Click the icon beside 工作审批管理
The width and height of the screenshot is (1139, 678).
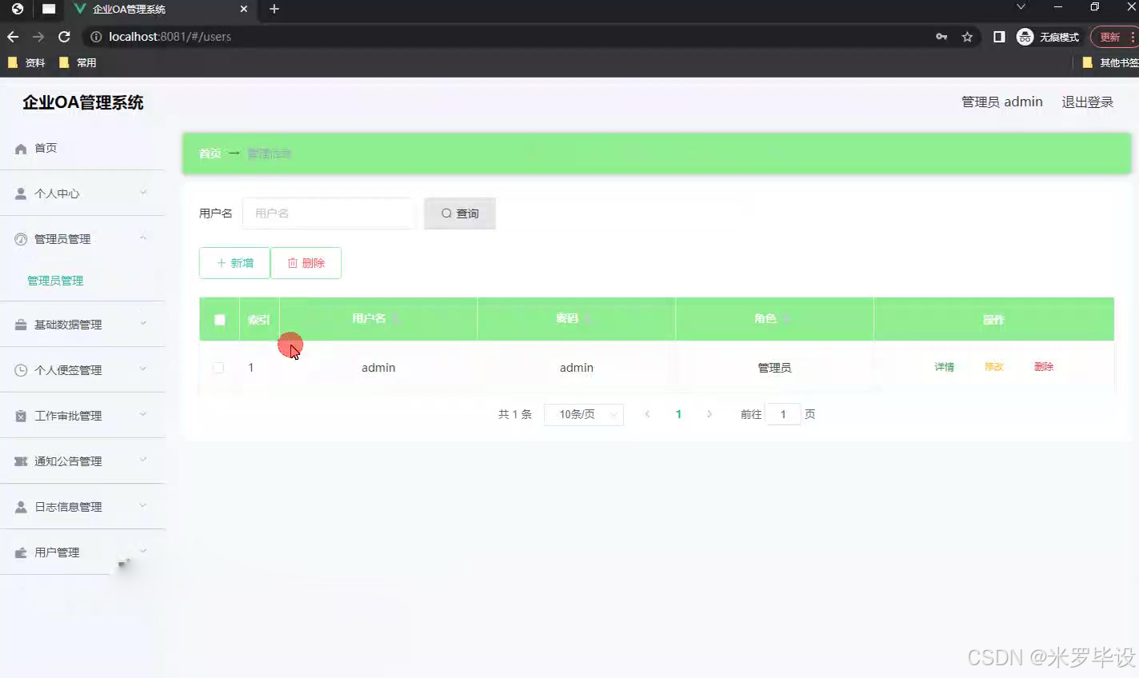pyautogui.click(x=21, y=416)
